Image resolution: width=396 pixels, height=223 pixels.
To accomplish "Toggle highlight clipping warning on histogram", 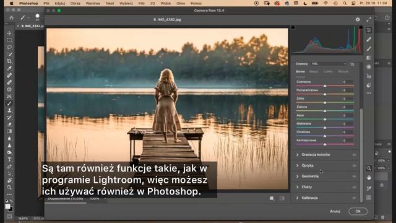I will tap(361, 27).
